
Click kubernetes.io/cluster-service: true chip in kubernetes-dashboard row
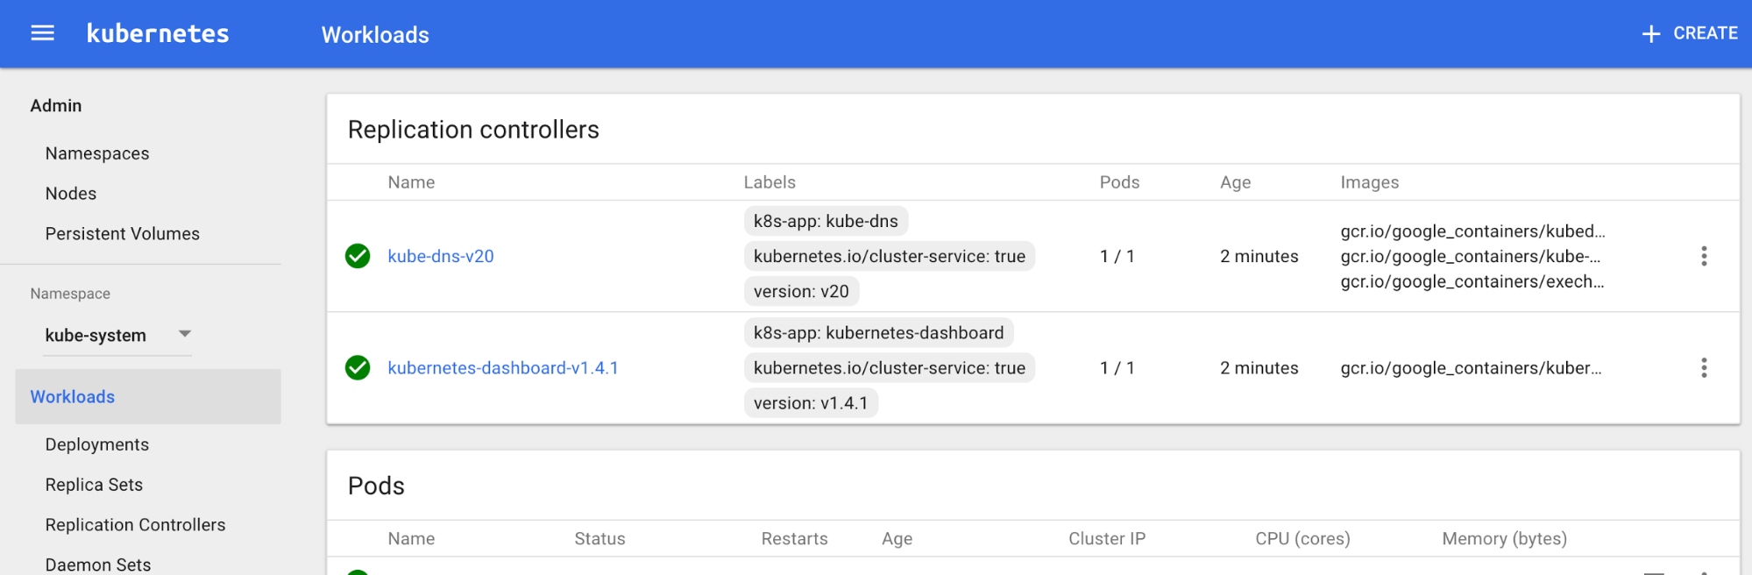pyautogui.click(x=890, y=368)
